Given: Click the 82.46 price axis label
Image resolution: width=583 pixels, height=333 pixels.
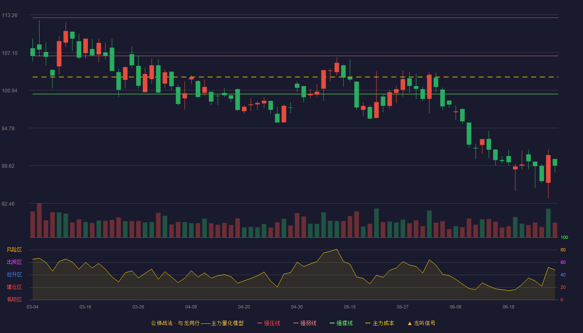Looking at the screenshot, I should [x=8, y=204].
